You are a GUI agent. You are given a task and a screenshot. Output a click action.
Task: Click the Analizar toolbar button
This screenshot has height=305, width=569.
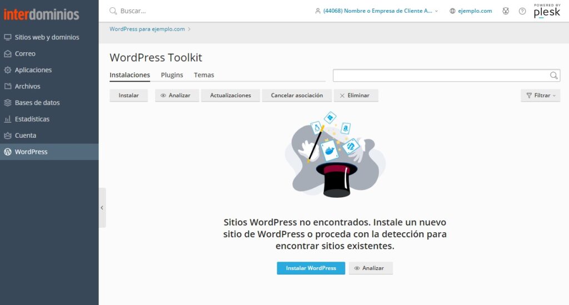(177, 96)
